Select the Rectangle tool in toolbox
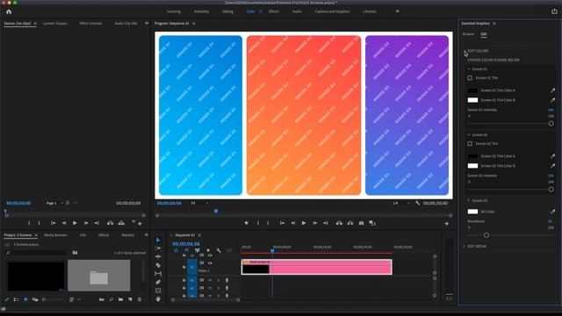This screenshot has height=316, width=562. click(x=158, y=291)
